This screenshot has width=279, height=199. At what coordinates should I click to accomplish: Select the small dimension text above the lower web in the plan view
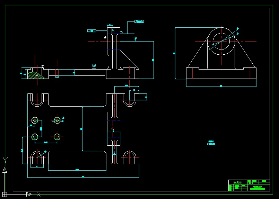[x=114, y=153]
